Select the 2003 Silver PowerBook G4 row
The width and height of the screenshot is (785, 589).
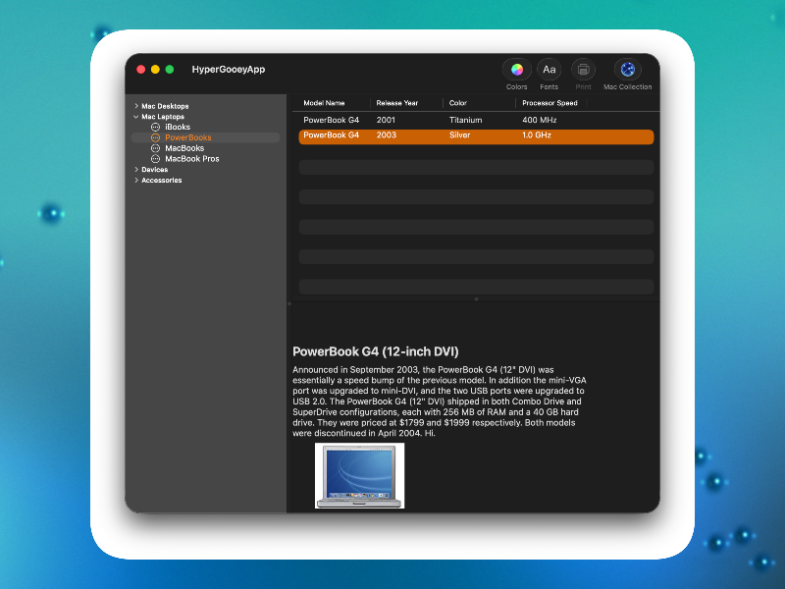point(476,135)
